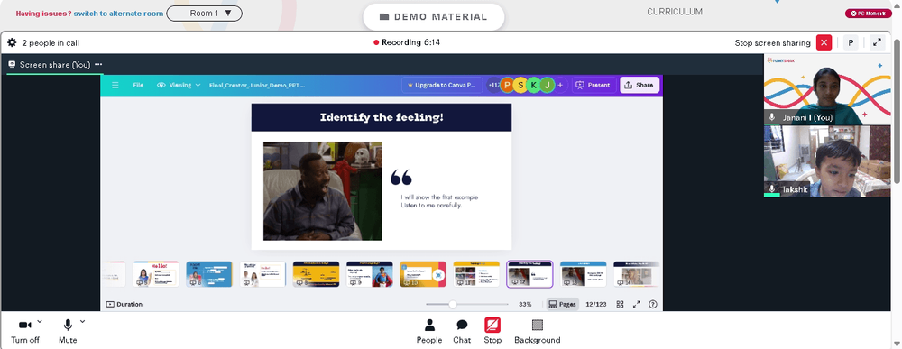
Task: Open the grid view icon
Action: pyautogui.click(x=621, y=304)
